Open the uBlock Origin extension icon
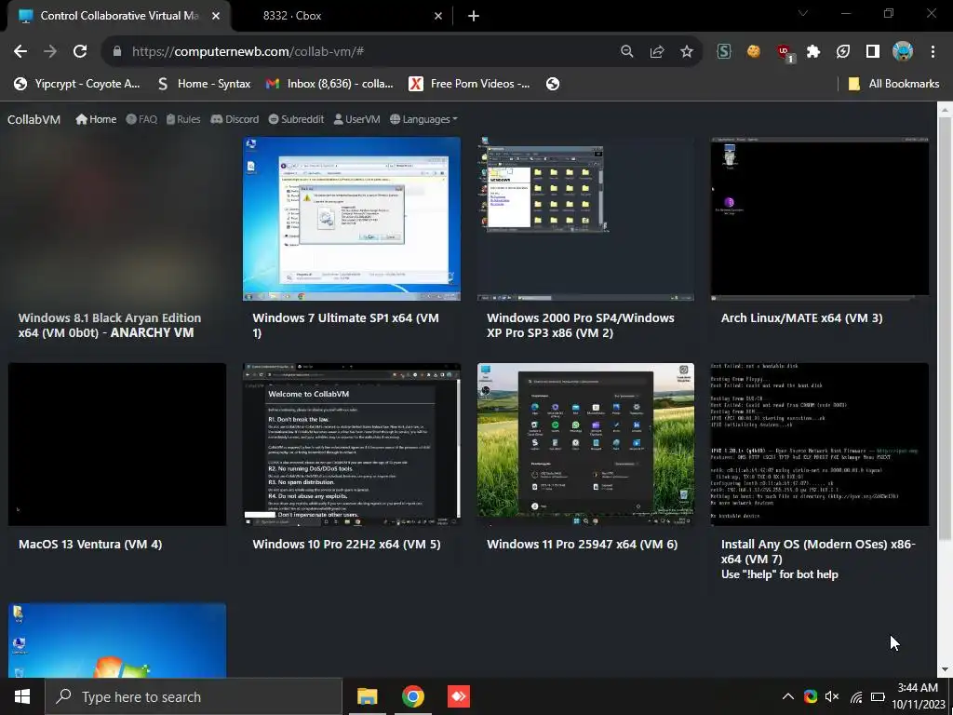This screenshot has width=953, height=715. coord(785,53)
